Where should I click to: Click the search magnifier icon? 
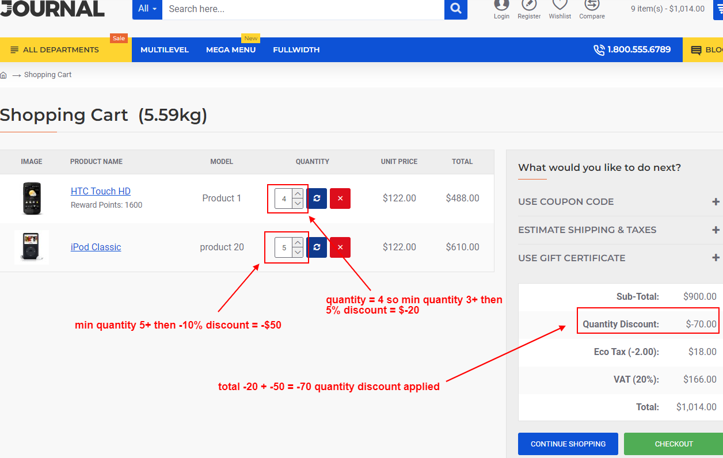[455, 9]
